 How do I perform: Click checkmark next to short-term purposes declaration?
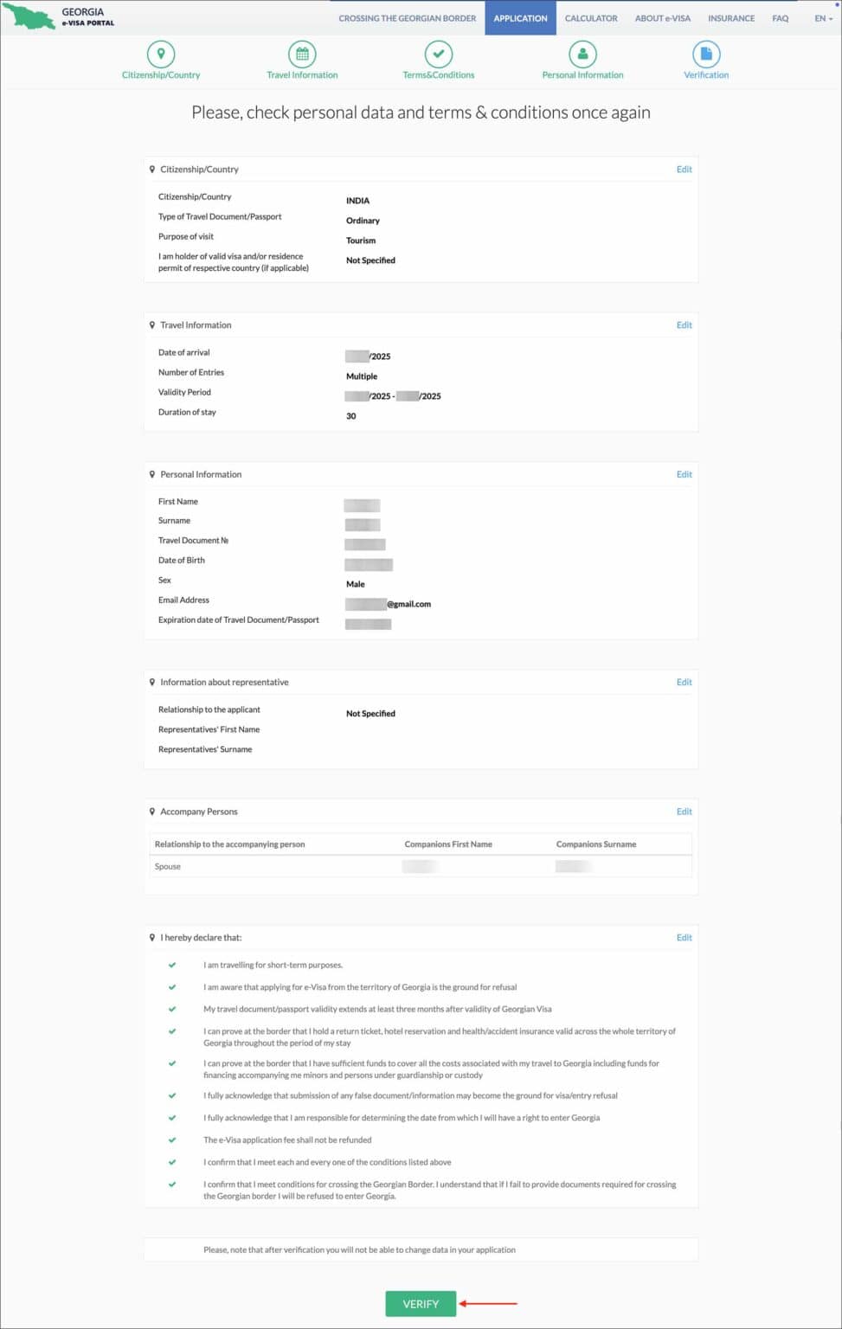pos(172,965)
